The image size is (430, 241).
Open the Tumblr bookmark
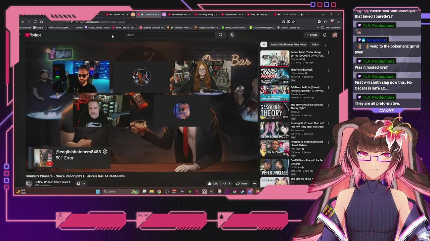[78, 27]
